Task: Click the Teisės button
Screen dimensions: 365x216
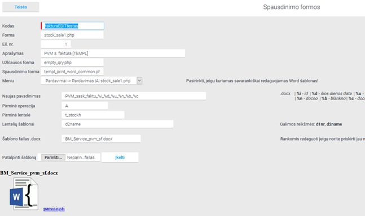Action: point(21,7)
